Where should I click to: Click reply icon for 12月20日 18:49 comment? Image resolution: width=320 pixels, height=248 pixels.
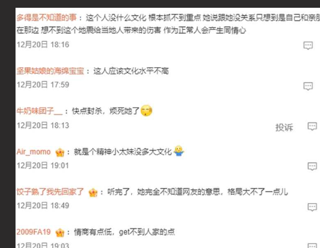point(312,207)
